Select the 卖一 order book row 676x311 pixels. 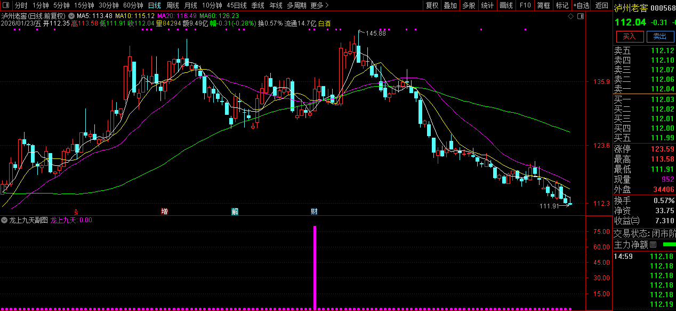point(644,89)
